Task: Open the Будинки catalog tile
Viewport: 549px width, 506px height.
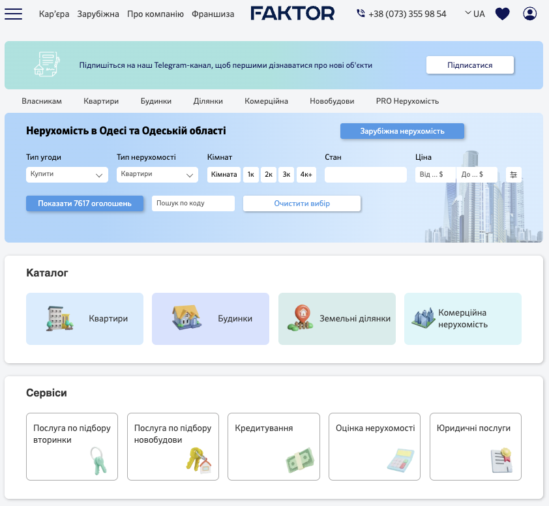Action: [x=211, y=319]
